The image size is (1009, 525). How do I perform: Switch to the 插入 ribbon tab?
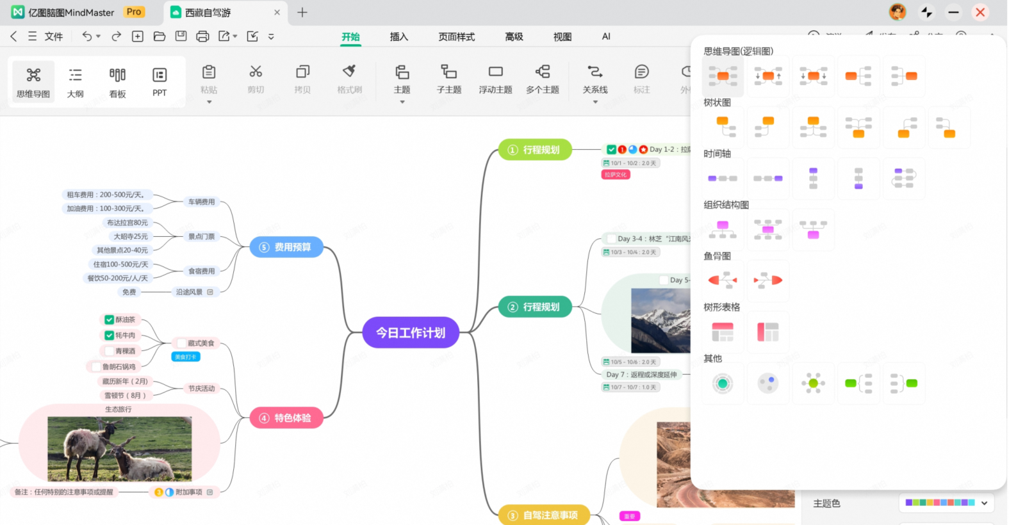coord(398,37)
